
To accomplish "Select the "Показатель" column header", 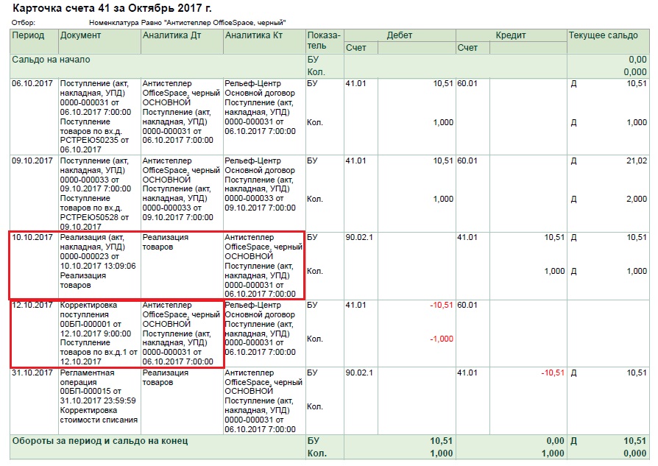I will click(x=324, y=40).
